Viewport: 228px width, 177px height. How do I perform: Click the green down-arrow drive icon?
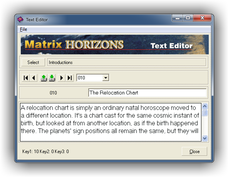click(52, 78)
